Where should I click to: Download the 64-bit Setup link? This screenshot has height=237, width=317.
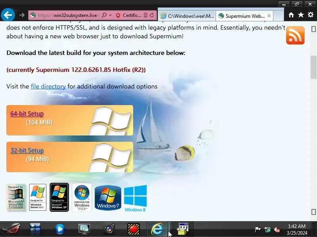point(27,114)
